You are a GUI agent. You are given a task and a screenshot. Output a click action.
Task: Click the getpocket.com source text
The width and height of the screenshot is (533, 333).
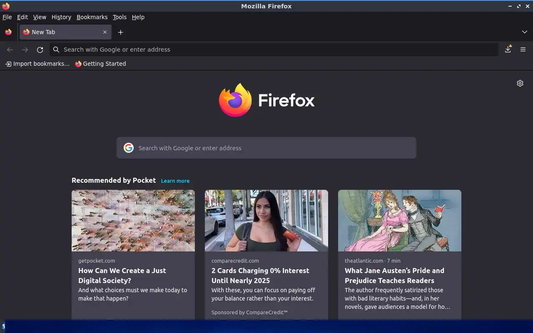click(97, 261)
